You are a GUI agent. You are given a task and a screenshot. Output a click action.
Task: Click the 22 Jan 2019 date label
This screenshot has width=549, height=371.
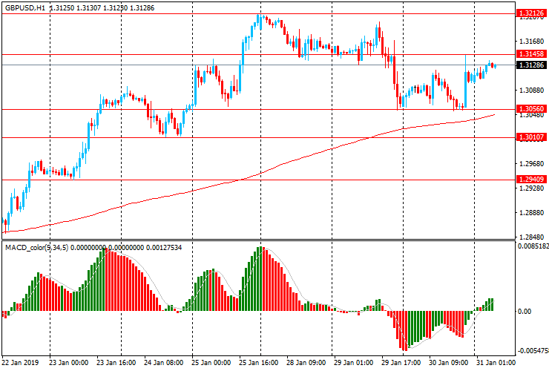[20, 362]
